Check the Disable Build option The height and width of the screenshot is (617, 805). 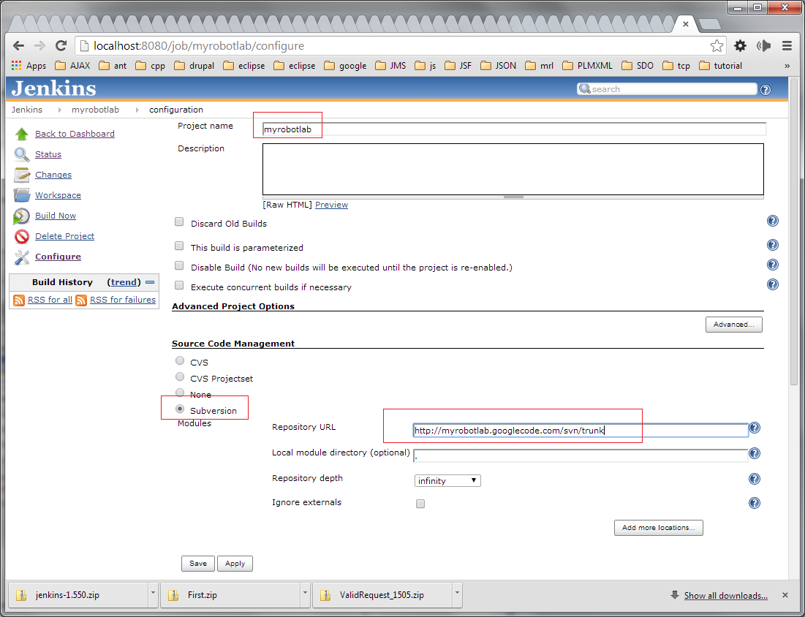pos(179,265)
